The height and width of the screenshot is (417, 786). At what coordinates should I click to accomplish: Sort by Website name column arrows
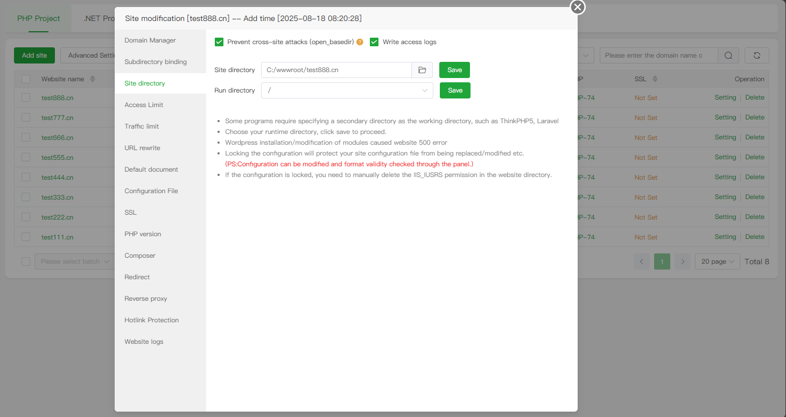tap(92, 79)
